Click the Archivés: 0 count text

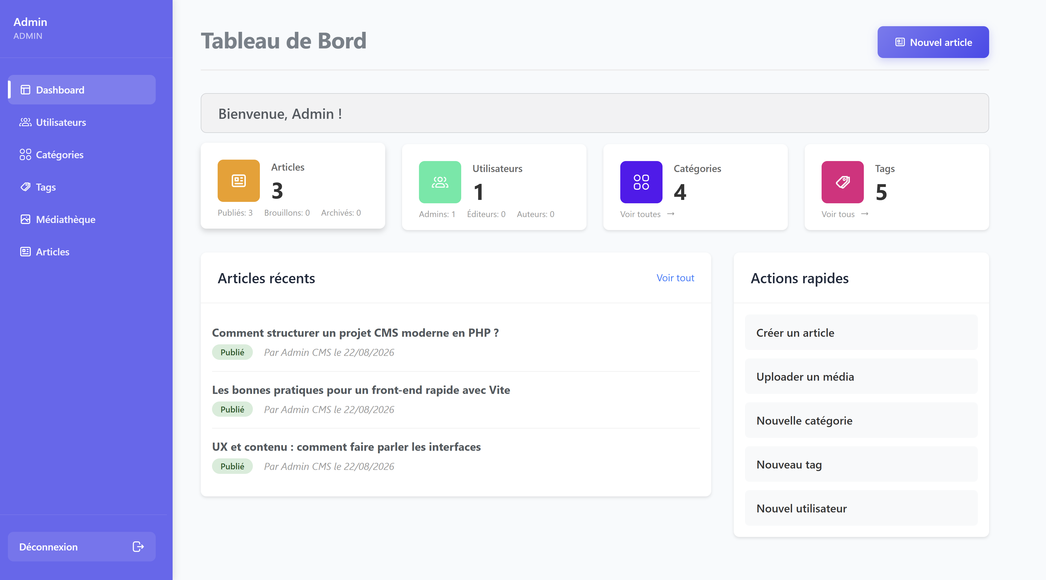tap(341, 213)
